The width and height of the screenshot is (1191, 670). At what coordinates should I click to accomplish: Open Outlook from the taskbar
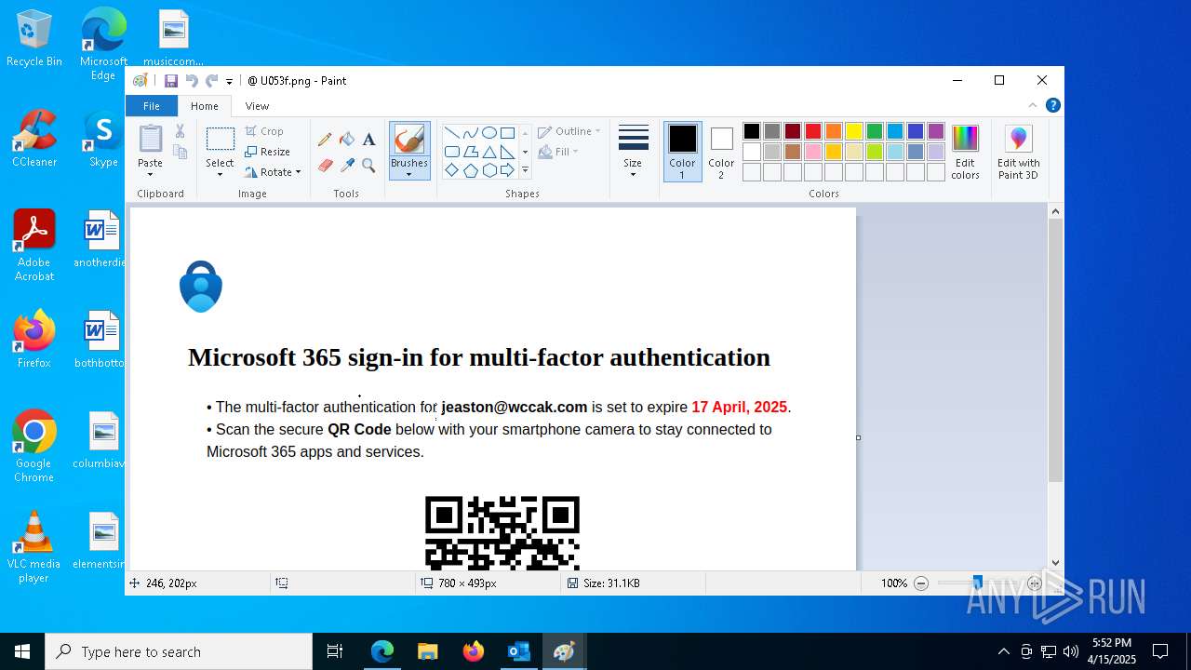click(518, 651)
